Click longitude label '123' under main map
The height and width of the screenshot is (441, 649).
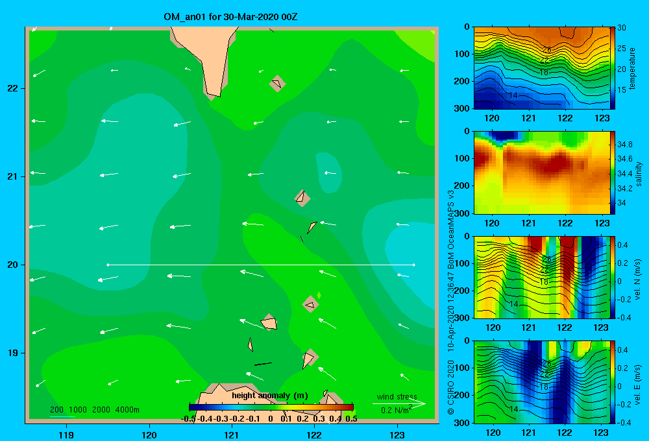(397, 435)
